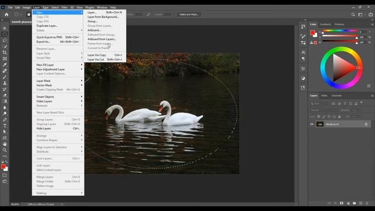Open the Edit Toolbar ellipsis
Image resolution: width=375 pixels, height=211 pixels.
coord(5,156)
